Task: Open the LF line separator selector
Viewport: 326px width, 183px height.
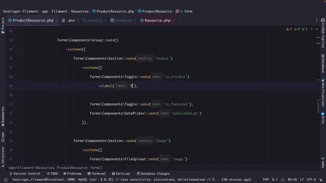Action: [x=302, y=179]
